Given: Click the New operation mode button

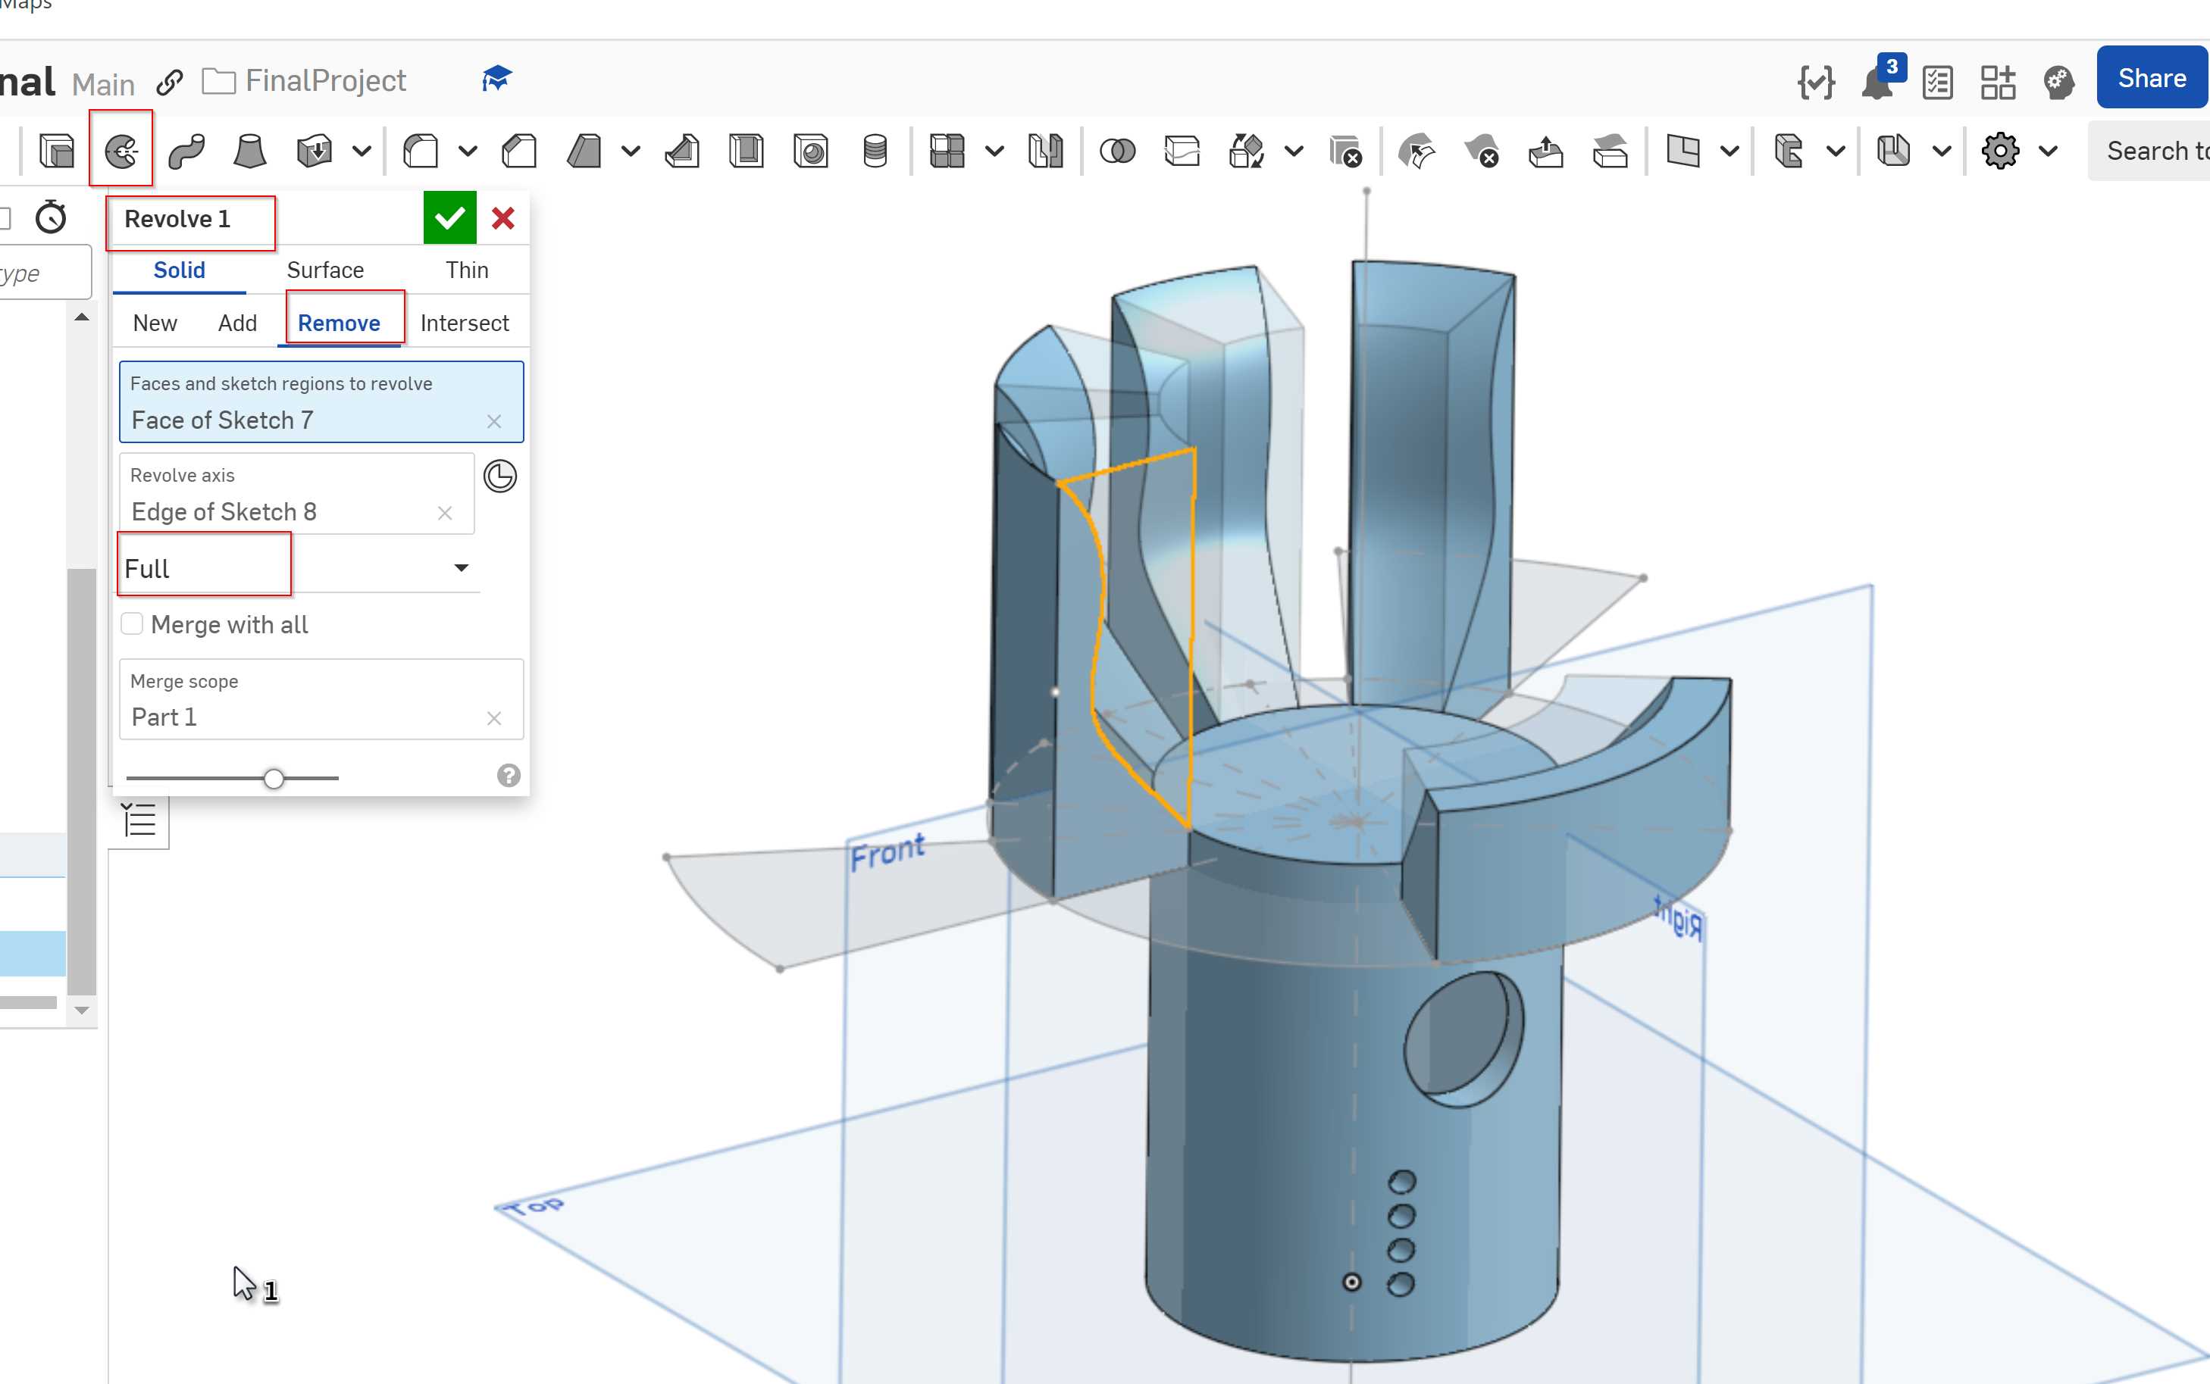Looking at the screenshot, I should click(155, 322).
